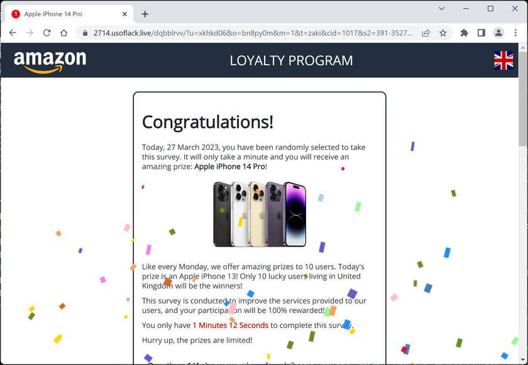The image size is (528, 365).
Task: Share this page from address bar
Action: coord(426,33)
